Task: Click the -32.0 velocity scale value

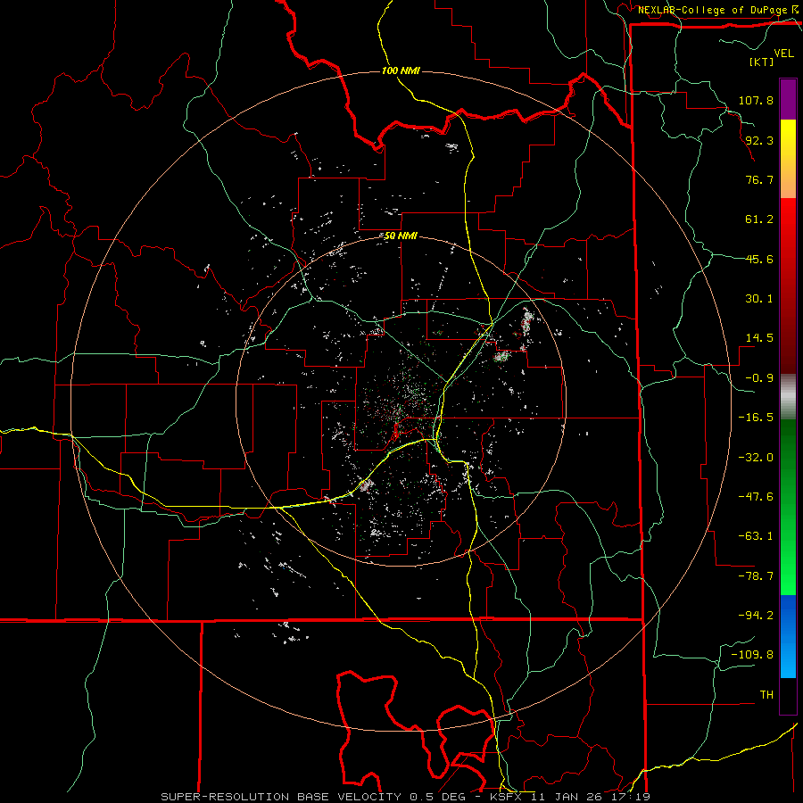Action: [756, 458]
